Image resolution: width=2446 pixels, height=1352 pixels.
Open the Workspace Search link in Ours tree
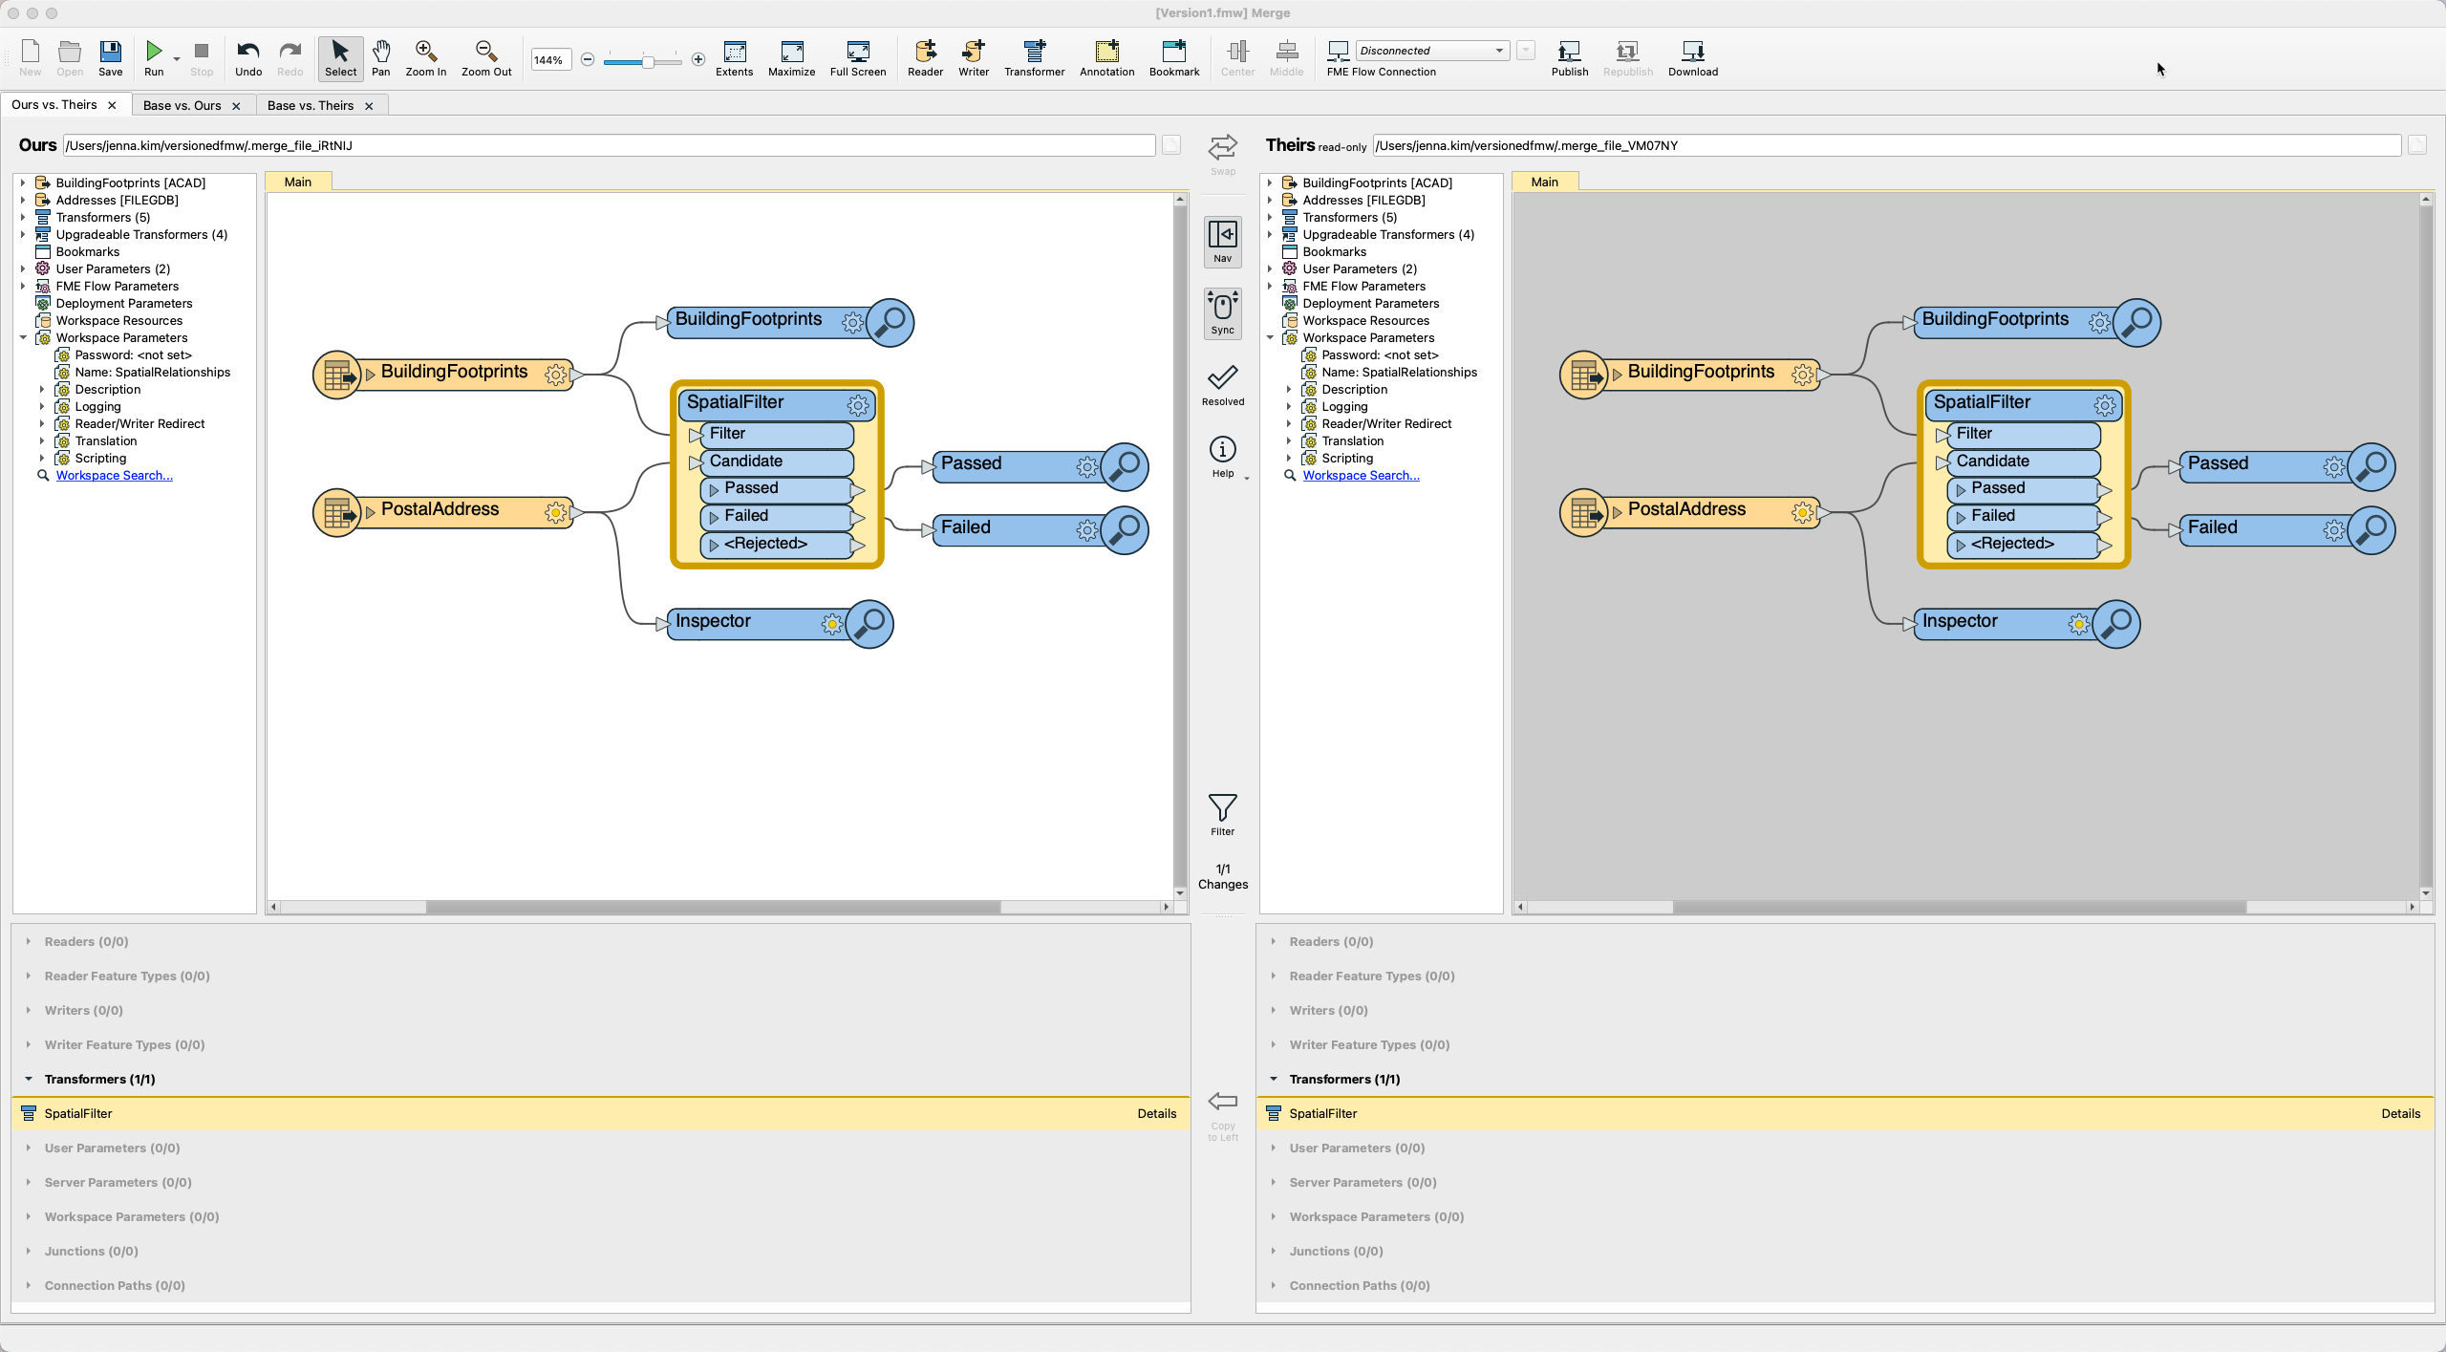113,475
